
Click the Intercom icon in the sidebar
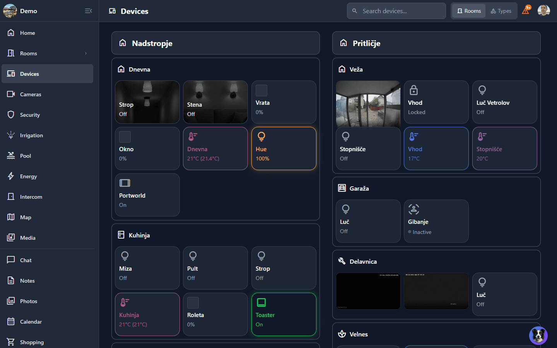(x=12, y=196)
